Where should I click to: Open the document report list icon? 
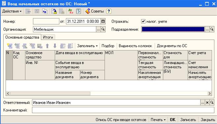click(78, 11)
